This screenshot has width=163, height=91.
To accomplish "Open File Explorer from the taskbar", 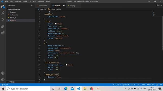I will [x=85, y=89].
